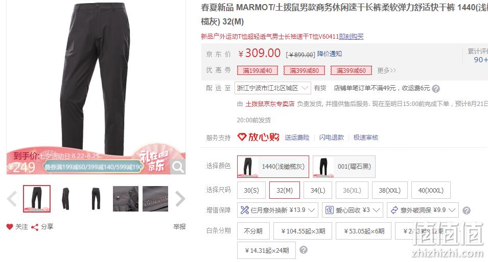This screenshot has width=488, height=262.
Task: Select size 30(S)
Action: tap(251, 190)
